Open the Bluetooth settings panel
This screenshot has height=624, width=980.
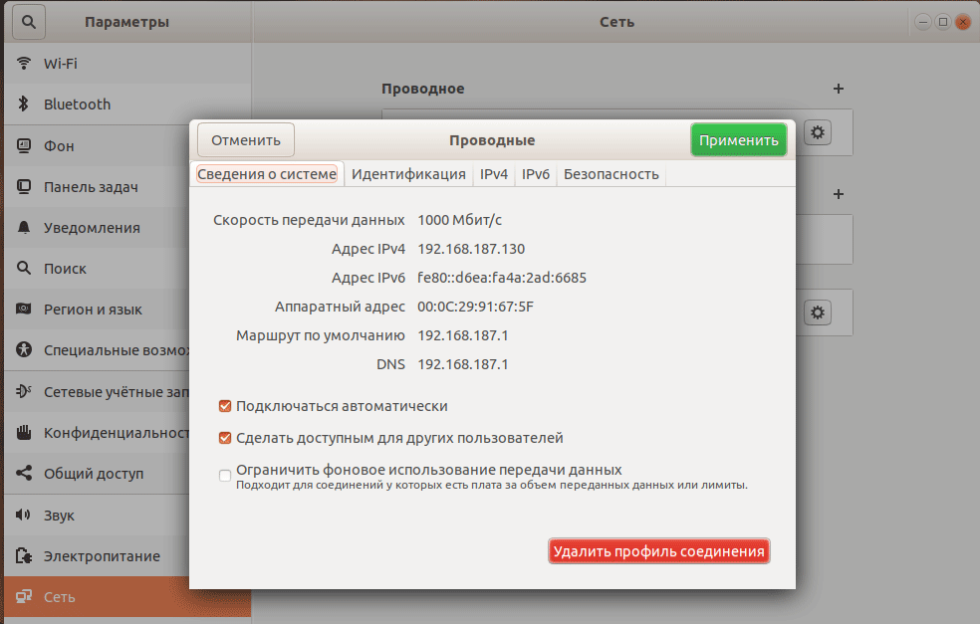click(127, 104)
